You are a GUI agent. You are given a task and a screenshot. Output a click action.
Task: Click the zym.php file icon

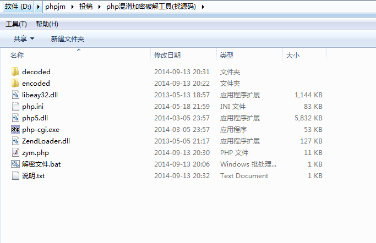15,152
